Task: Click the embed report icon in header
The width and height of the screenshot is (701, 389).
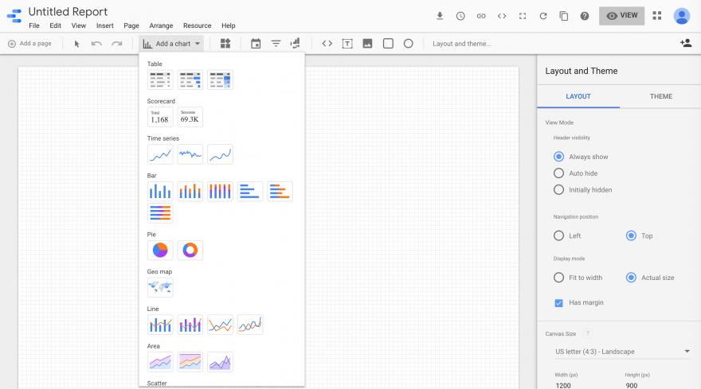Action: point(502,16)
